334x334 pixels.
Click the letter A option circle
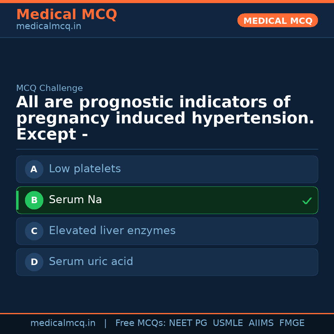coord(34,169)
